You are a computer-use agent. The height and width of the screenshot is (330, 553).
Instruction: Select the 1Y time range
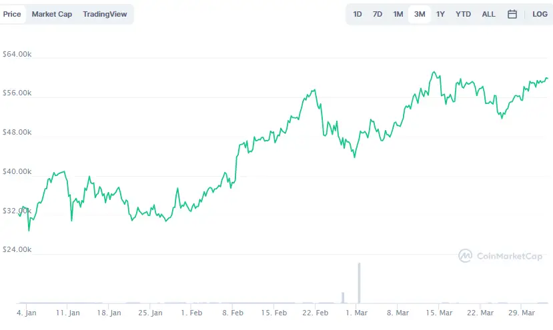[440, 14]
